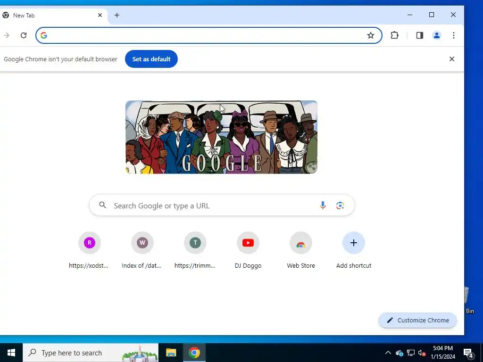Show hidden system tray icons
Image resolution: width=483 pixels, height=362 pixels.
point(388,353)
